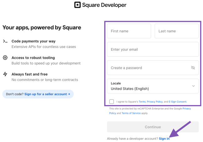Click the lightning bolt icon
Image resolution: width=203 pixels, height=142 pixels.
[5, 74]
